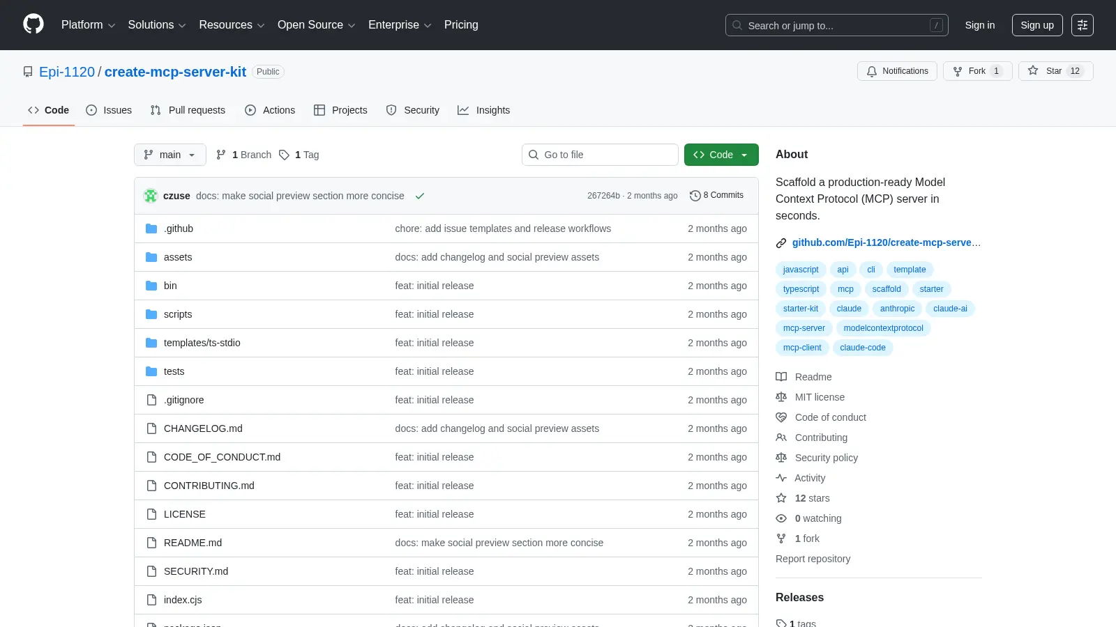1116x627 pixels.
Task: Switch to the Security tab
Action: 412,110
